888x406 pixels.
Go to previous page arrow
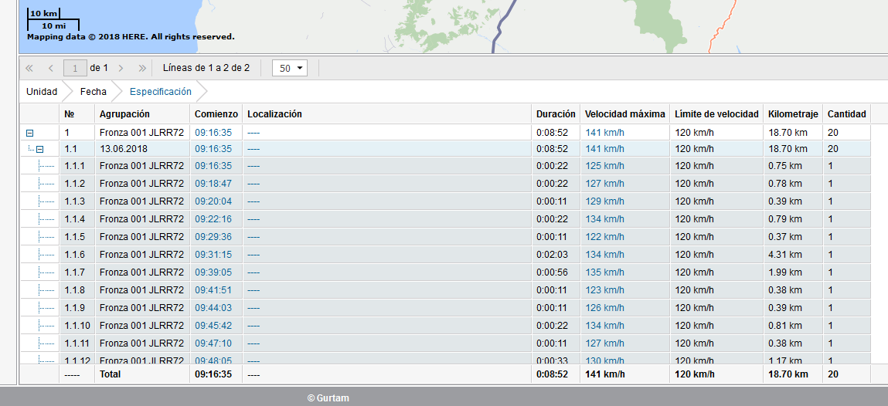point(51,68)
